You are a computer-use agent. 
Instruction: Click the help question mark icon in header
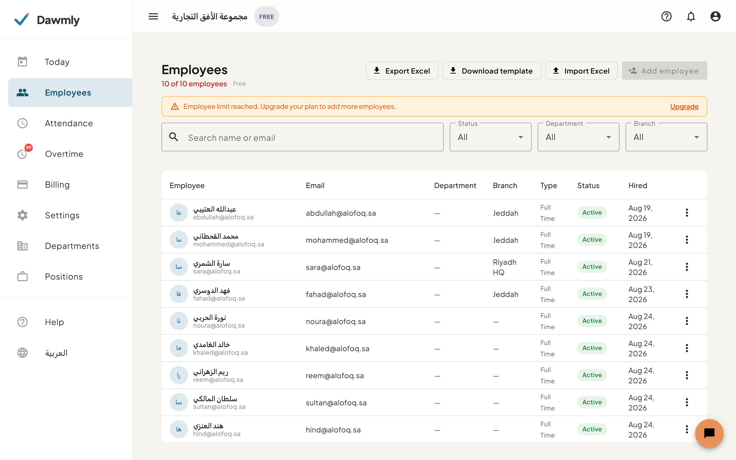click(x=666, y=16)
